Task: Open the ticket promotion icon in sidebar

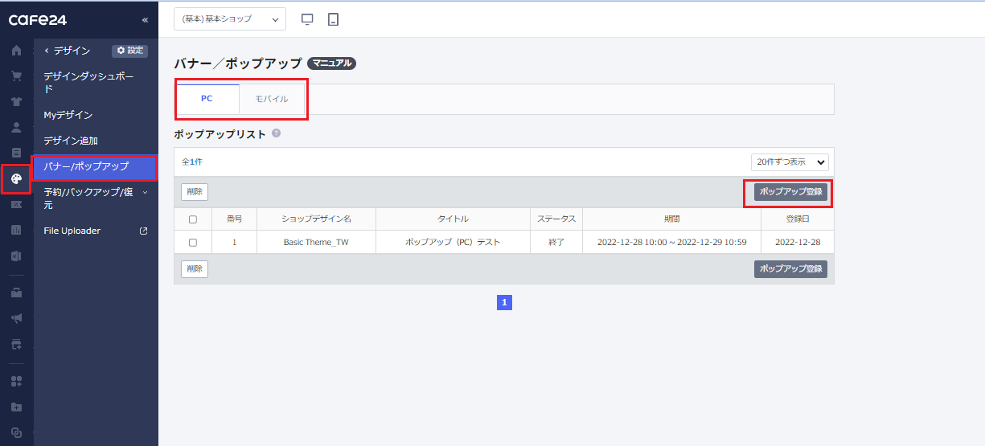Action: [x=16, y=205]
